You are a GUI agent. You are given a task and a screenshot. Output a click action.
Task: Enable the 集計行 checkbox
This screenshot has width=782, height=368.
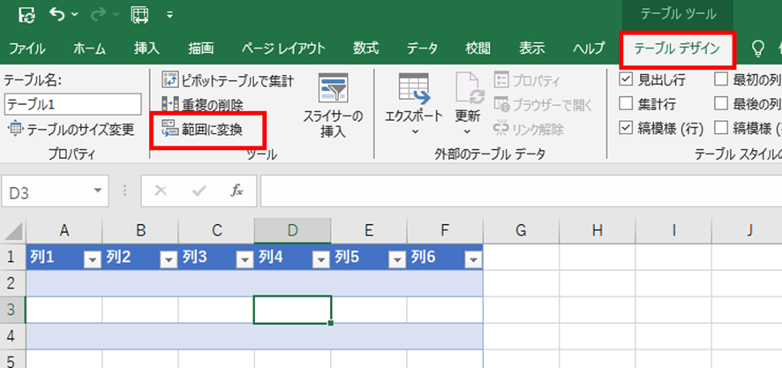click(626, 103)
